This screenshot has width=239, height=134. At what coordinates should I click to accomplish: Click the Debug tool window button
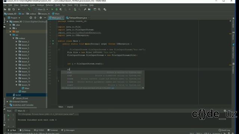pyautogui.click(x=25, y=130)
